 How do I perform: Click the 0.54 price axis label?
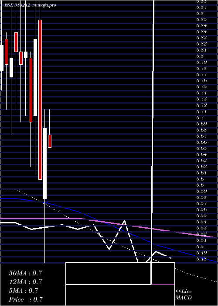(x=201, y=222)
